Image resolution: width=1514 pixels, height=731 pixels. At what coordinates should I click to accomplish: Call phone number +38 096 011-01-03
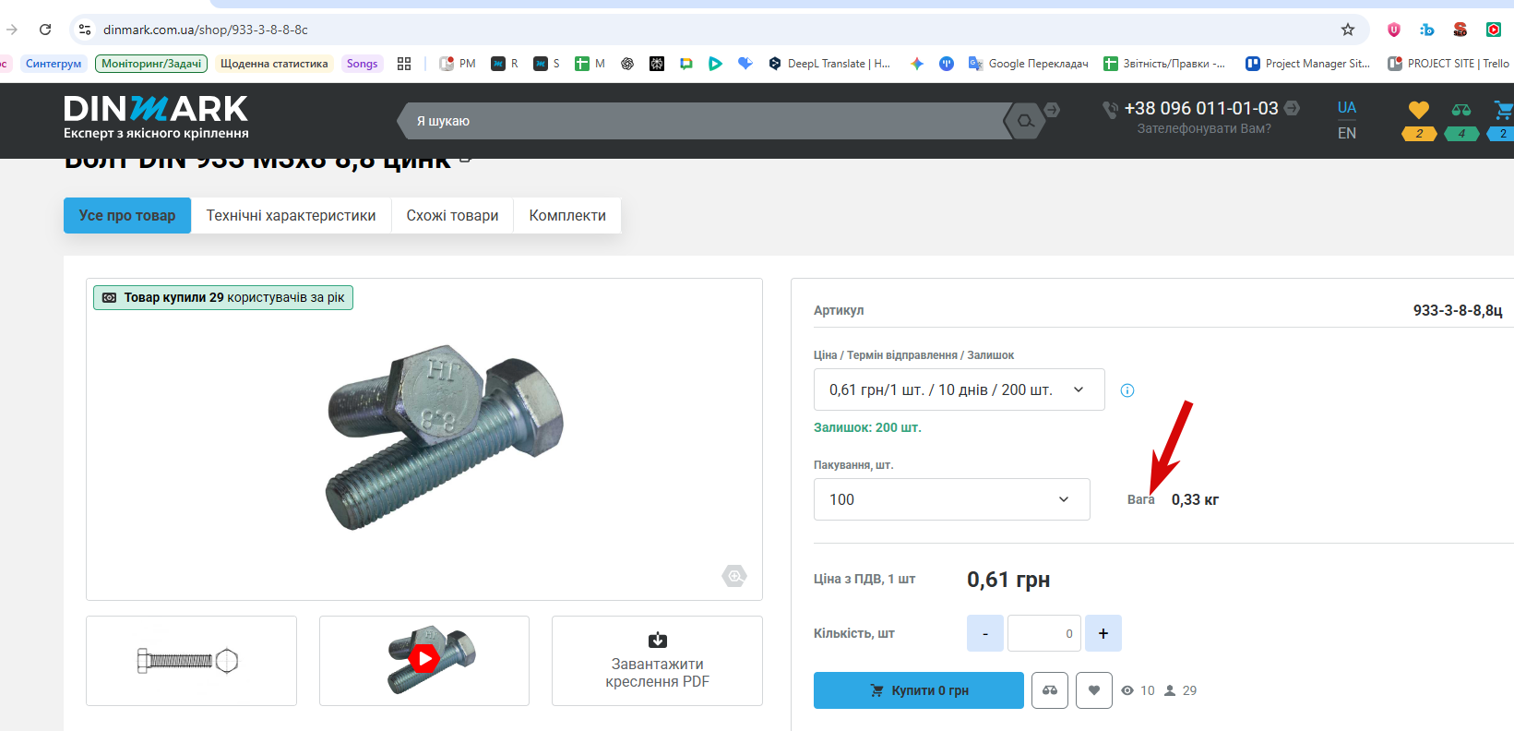click(x=1201, y=108)
